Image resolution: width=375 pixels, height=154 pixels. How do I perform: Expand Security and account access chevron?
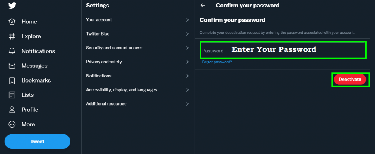187,48
